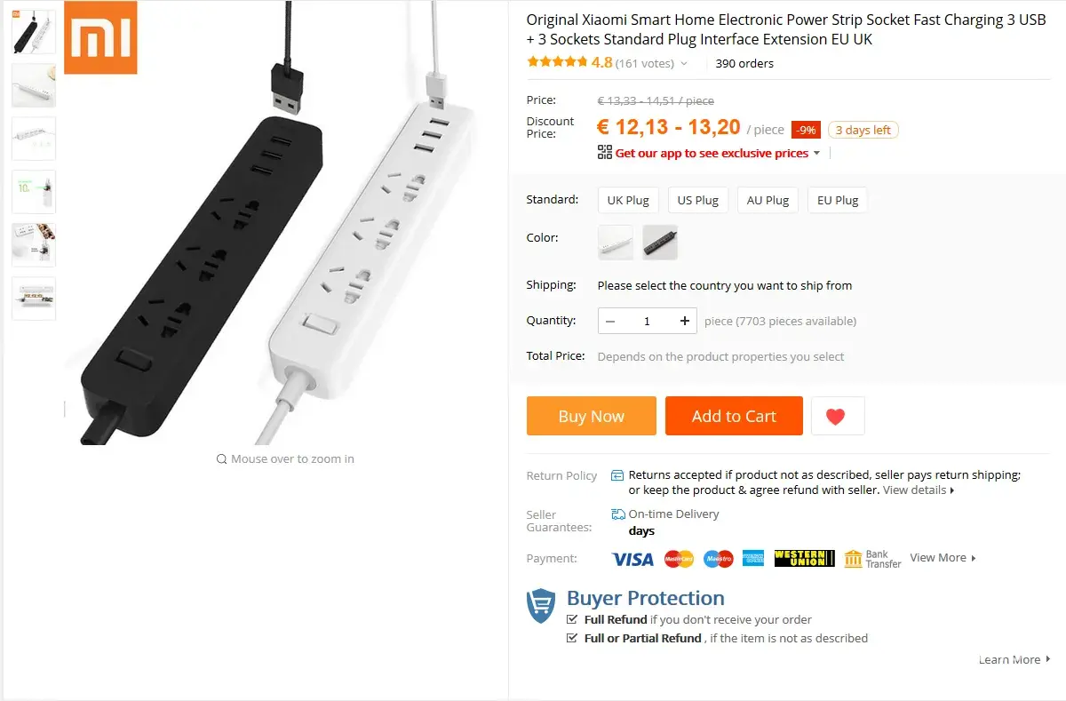Click the magnifier zoom icon under image
Viewport: 1066px width, 701px height.
[x=221, y=459]
